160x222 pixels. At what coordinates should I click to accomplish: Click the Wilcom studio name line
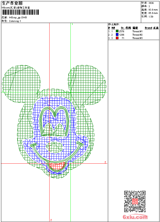point(16,8)
